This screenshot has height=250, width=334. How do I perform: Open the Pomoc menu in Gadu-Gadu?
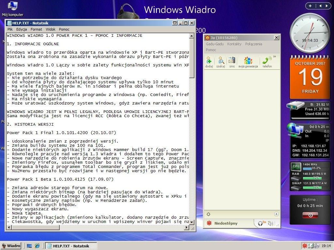click(211, 50)
